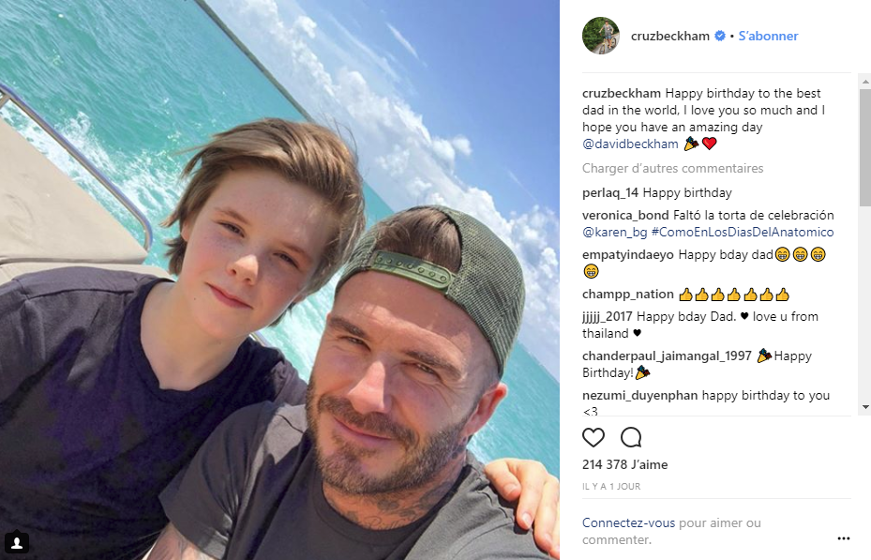Load more via Charger d'autres commentaires

point(672,168)
